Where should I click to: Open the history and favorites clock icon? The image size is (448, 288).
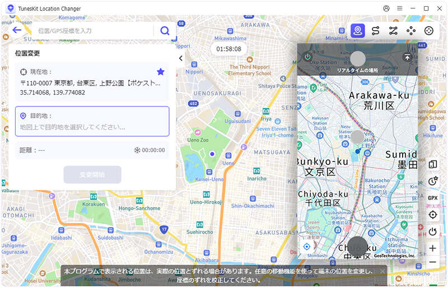tap(432, 181)
